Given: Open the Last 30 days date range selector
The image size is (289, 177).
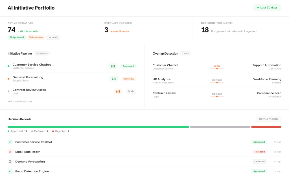Looking at the screenshot, I should click(x=267, y=8).
